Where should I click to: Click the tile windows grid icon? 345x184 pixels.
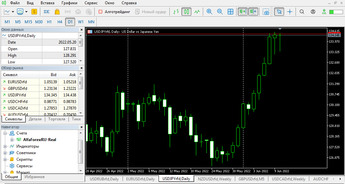[x=230, y=12]
